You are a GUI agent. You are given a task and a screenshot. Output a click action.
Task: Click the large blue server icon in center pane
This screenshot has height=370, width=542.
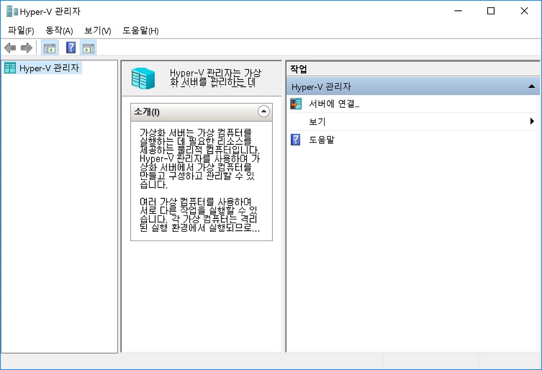click(x=143, y=79)
